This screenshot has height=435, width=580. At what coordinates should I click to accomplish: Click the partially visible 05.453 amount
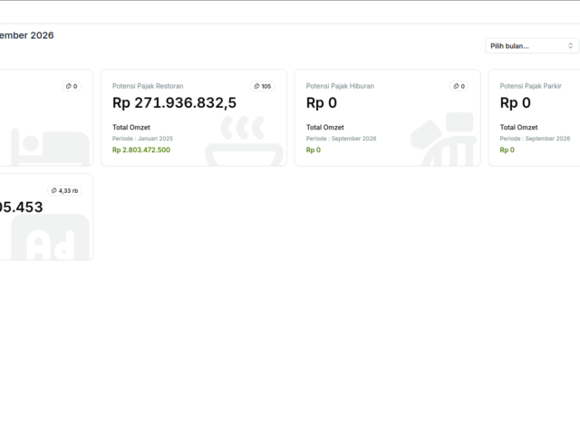[22, 208]
